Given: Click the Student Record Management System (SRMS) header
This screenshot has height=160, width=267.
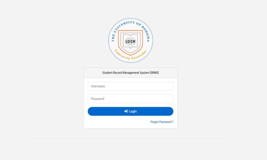Looking at the screenshot, I should (130, 73).
